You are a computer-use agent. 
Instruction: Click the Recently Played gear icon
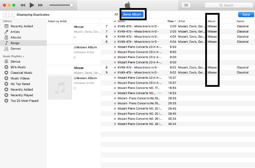6,95
